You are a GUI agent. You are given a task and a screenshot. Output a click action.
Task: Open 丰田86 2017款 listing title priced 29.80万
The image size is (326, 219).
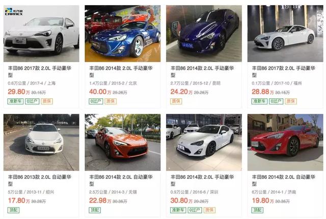tap(40, 71)
